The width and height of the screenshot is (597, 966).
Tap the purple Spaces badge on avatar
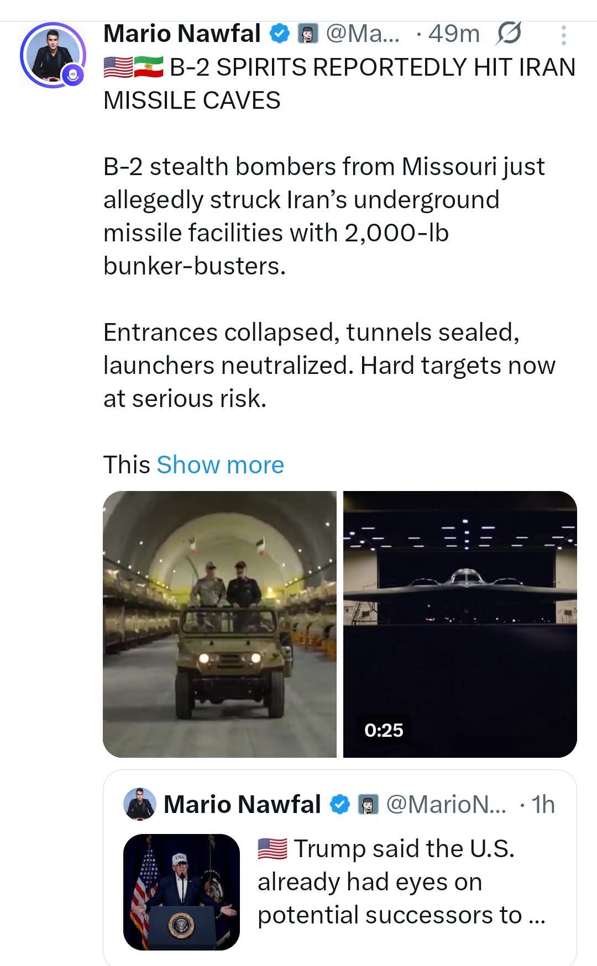(72, 74)
